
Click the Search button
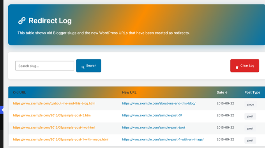click(89, 66)
